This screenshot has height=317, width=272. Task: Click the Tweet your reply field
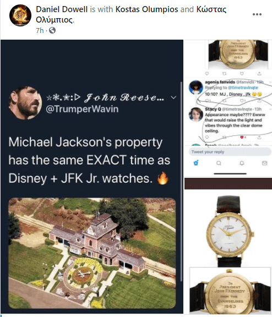pyautogui.click(x=230, y=152)
